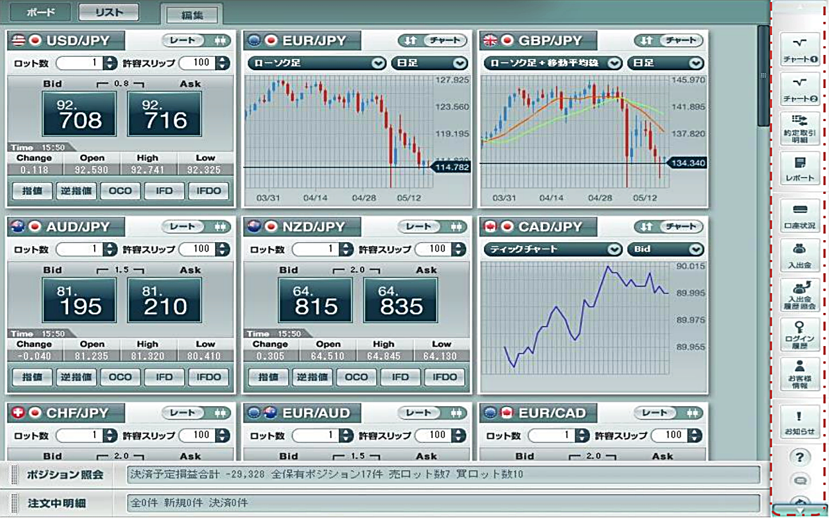The height and width of the screenshot is (518, 829).
Task: Open the レポート report icon
Action: pos(799,167)
